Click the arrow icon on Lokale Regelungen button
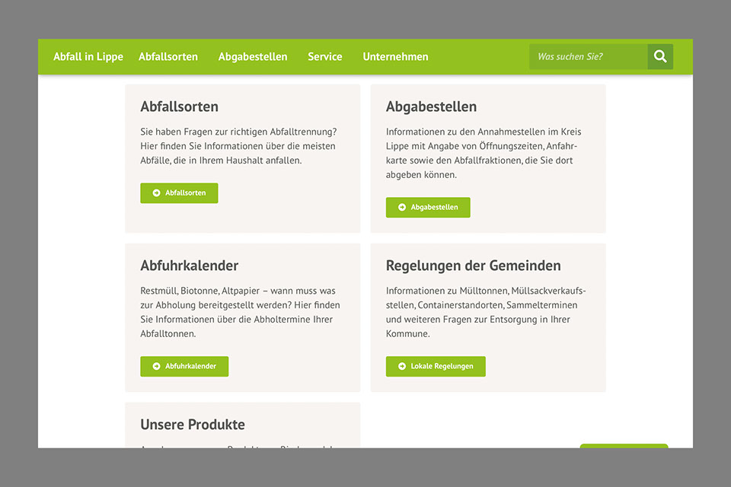731x487 pixels. (402, 366)
